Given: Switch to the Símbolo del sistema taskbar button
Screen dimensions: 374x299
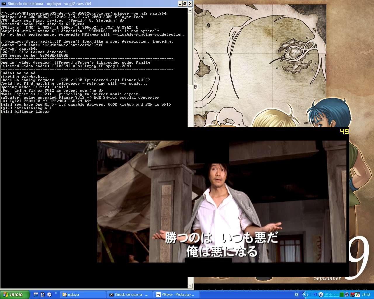Looking at the screenshot, I should (x=130, y=295).
